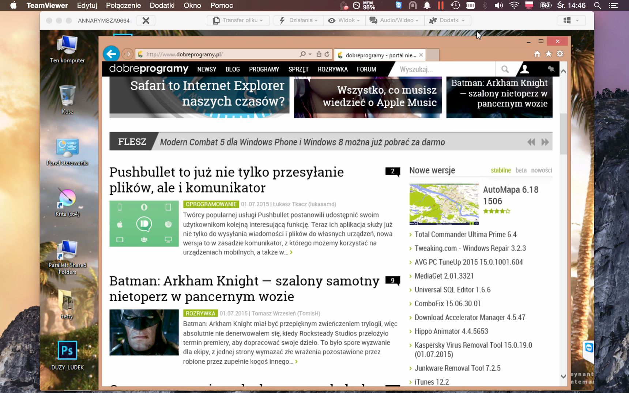Viewport: 629px width, 393px height.
Task: Open IE home page icon
Action: tap(537, 54)
